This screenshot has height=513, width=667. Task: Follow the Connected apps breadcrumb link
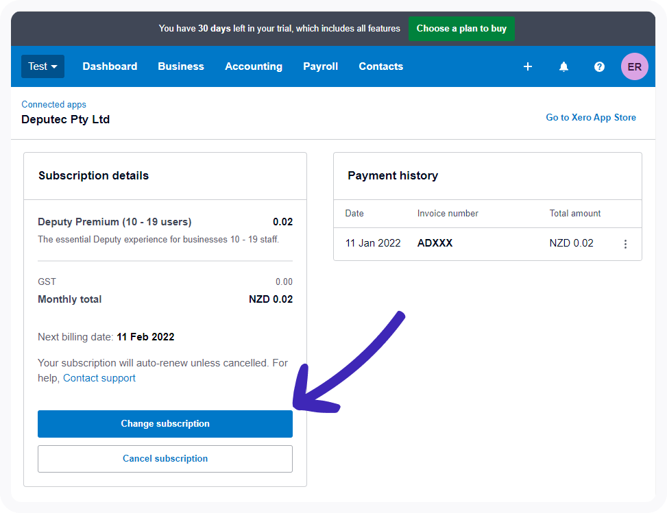tap(53, 105)
